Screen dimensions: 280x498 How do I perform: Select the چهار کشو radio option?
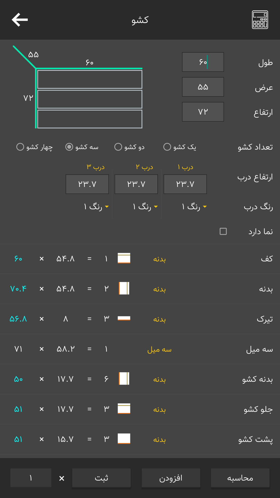[x=34, y=147]
